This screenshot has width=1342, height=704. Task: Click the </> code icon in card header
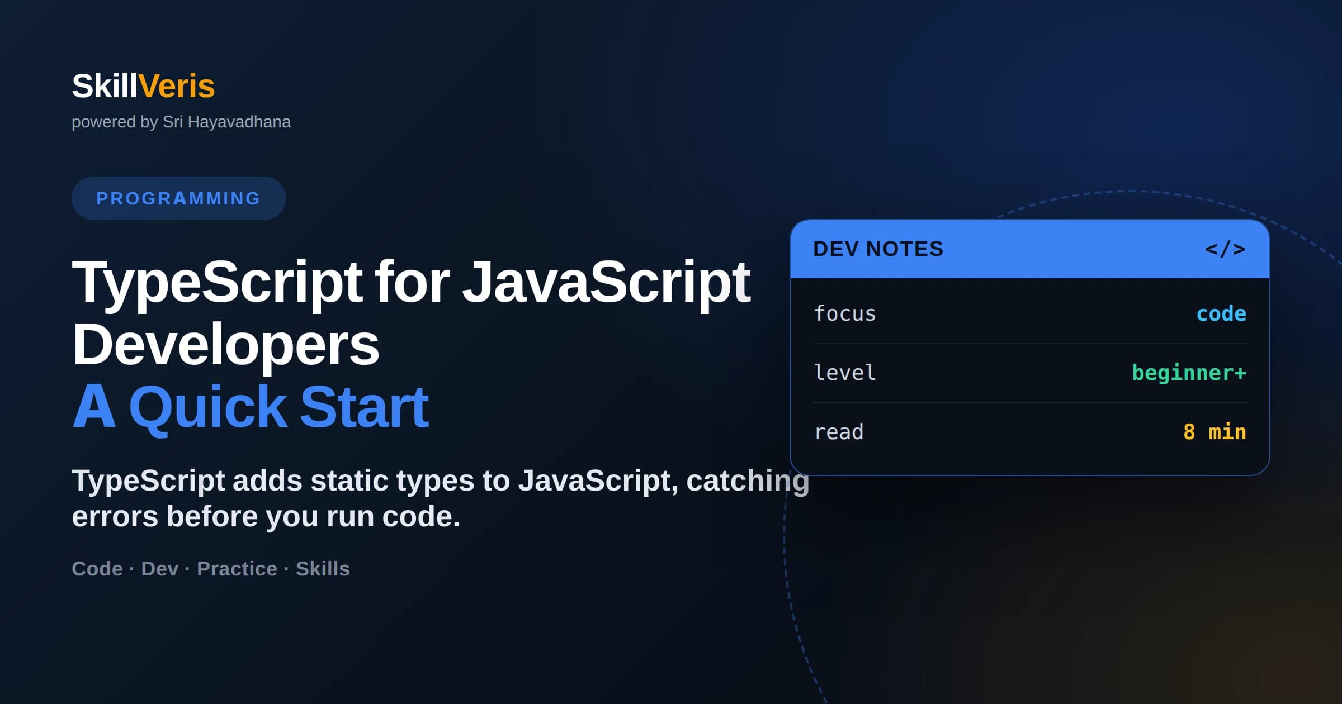1225,249
